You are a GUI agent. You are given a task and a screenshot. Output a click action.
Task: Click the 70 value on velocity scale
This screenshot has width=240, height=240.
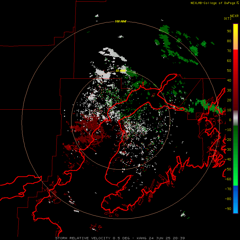point(229,51)
